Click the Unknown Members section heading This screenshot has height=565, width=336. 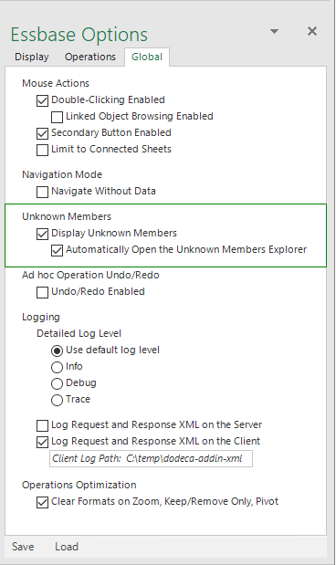click(67, 216)
